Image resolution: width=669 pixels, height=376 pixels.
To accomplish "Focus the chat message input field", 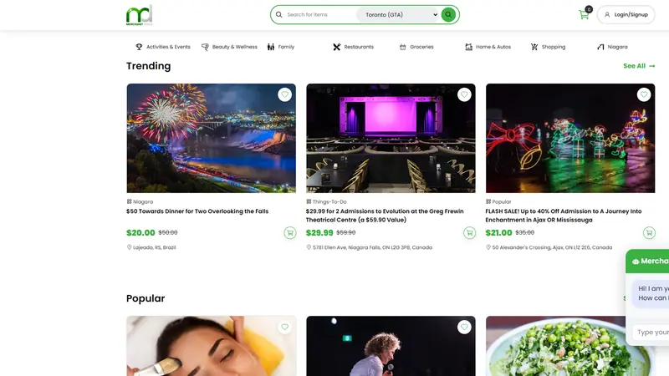I will point(651,332).
